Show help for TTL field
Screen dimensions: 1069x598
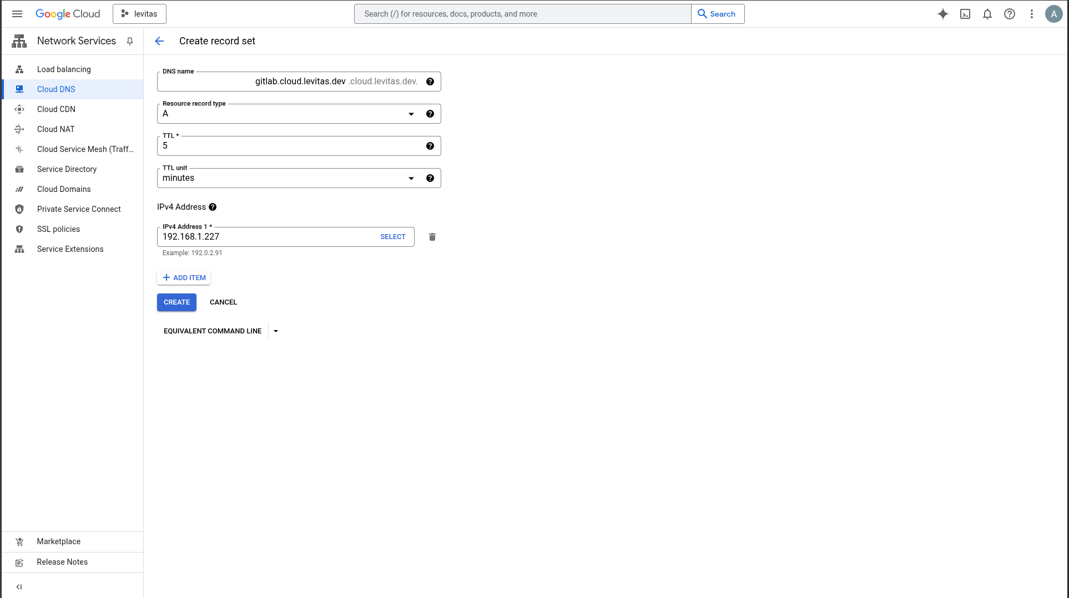(430, 146)
